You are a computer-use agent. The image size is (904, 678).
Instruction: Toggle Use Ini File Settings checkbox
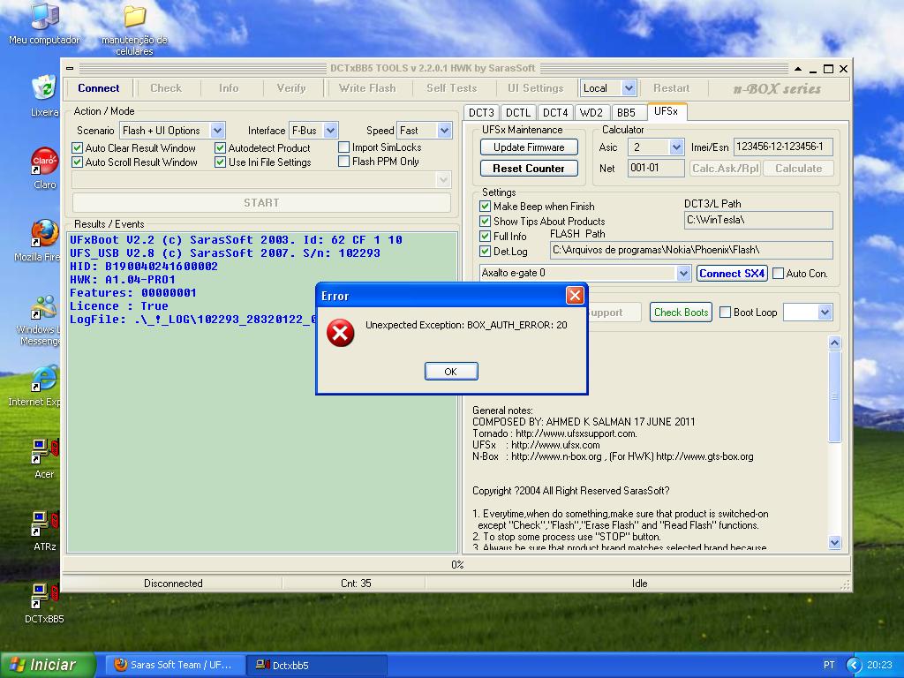click(x=220, y=162)
